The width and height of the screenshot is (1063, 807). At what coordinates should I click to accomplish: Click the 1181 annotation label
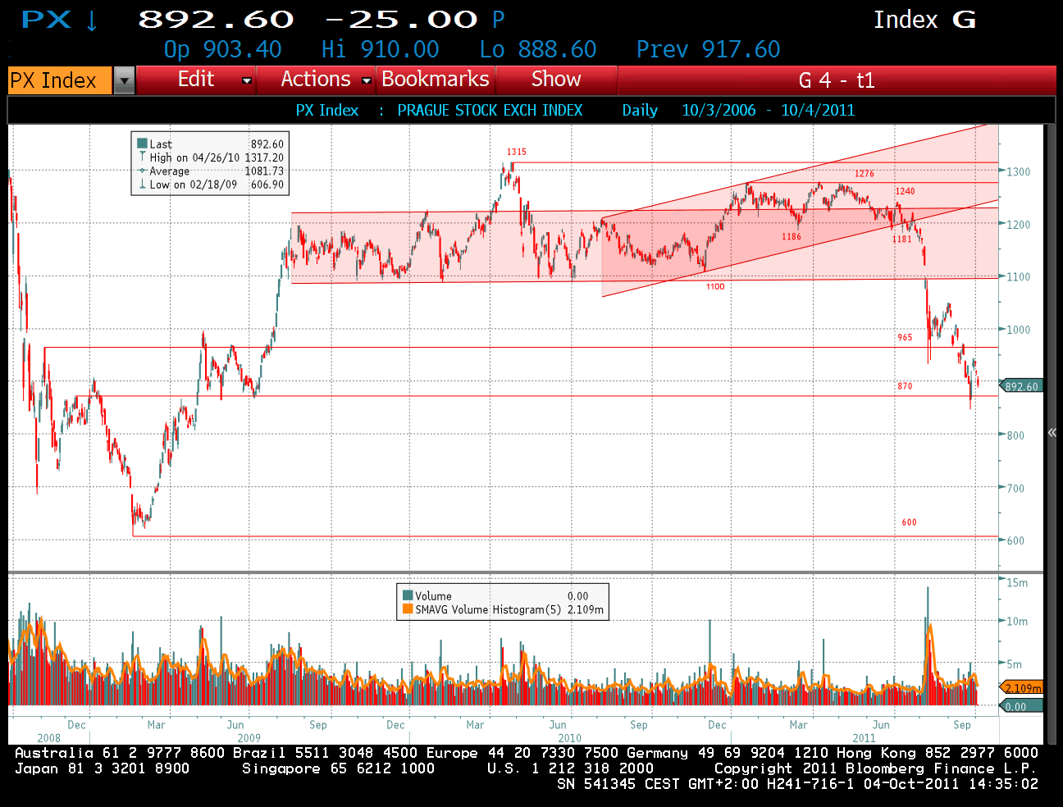pos(902,239)
